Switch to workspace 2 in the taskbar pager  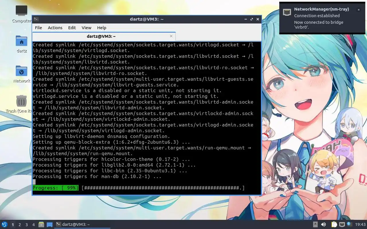(20, 225)
